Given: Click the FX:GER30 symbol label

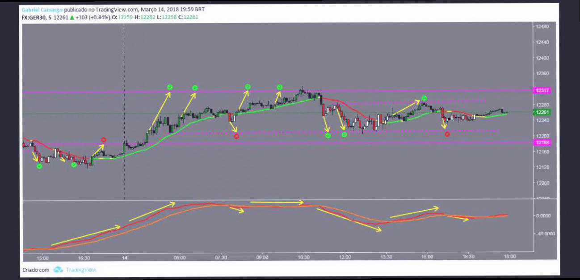Looking at the screenshot, I should tap(35, 17).
